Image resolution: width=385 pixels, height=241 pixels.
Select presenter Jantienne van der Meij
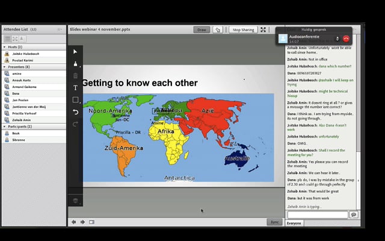[34, 107]
